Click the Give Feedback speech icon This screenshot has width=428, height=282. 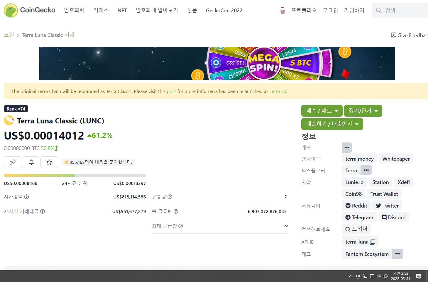coord(394,35)
